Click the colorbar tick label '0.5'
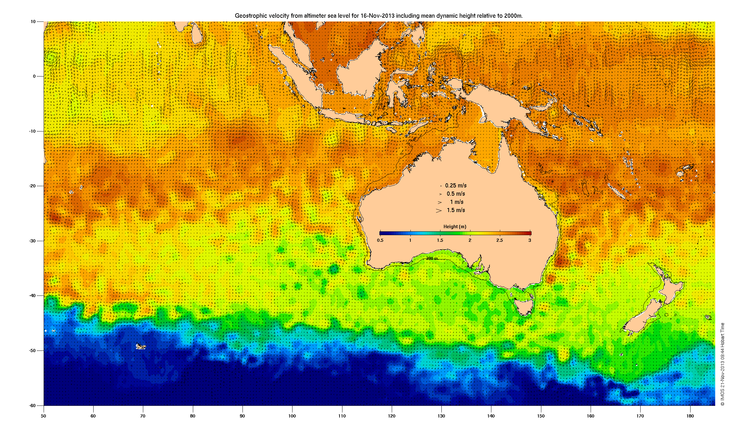Image resolution: width=756 pixels, height=427 pixels. [x=380, y=240]
